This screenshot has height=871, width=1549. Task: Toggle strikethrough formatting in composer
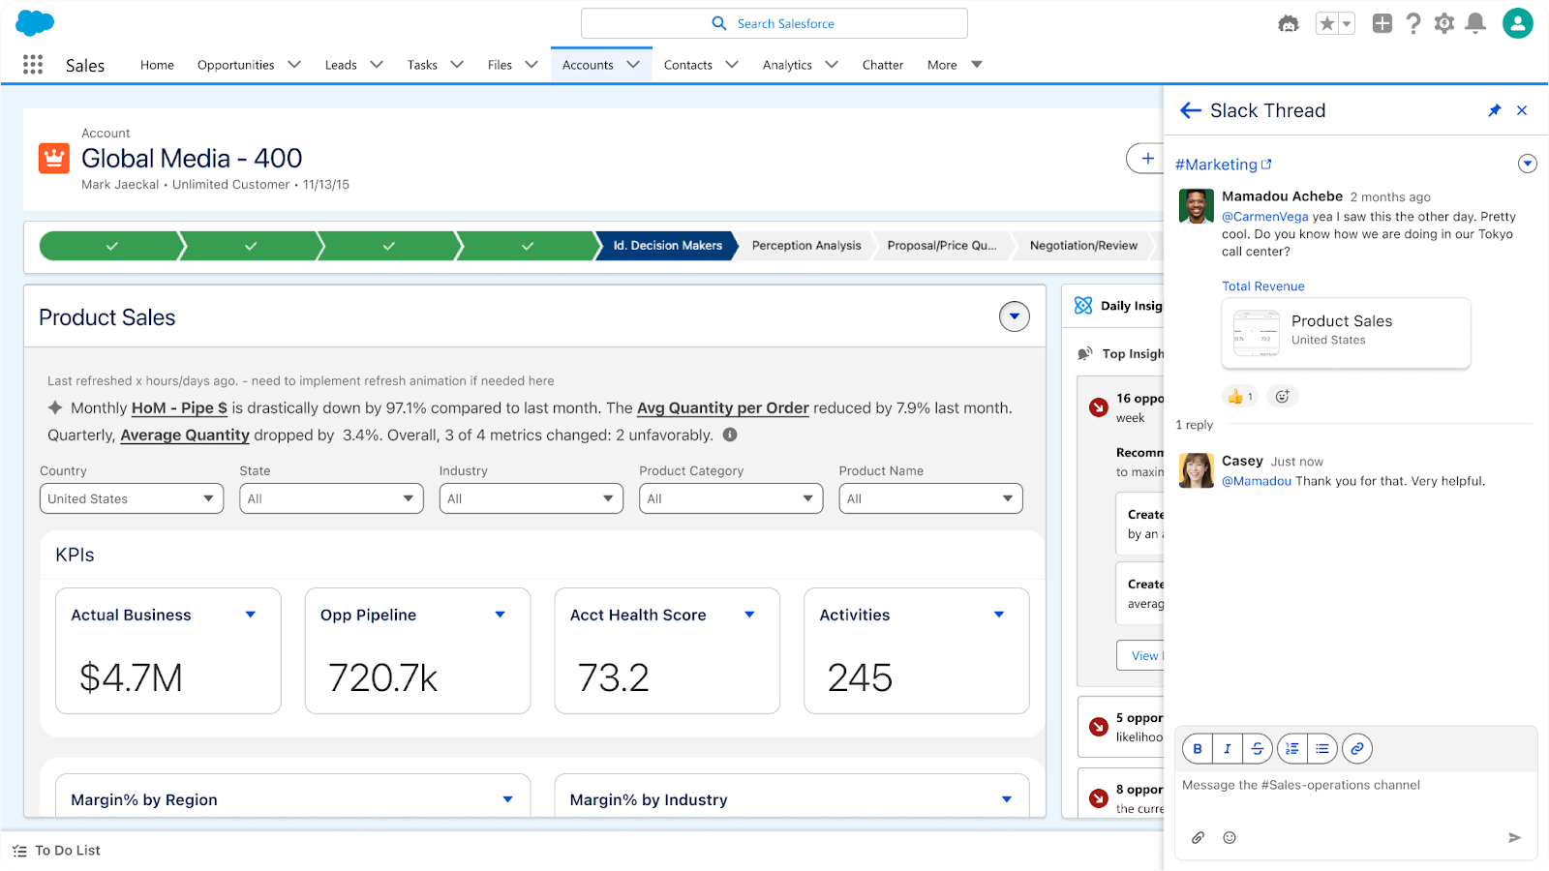tap(1258, 748)
